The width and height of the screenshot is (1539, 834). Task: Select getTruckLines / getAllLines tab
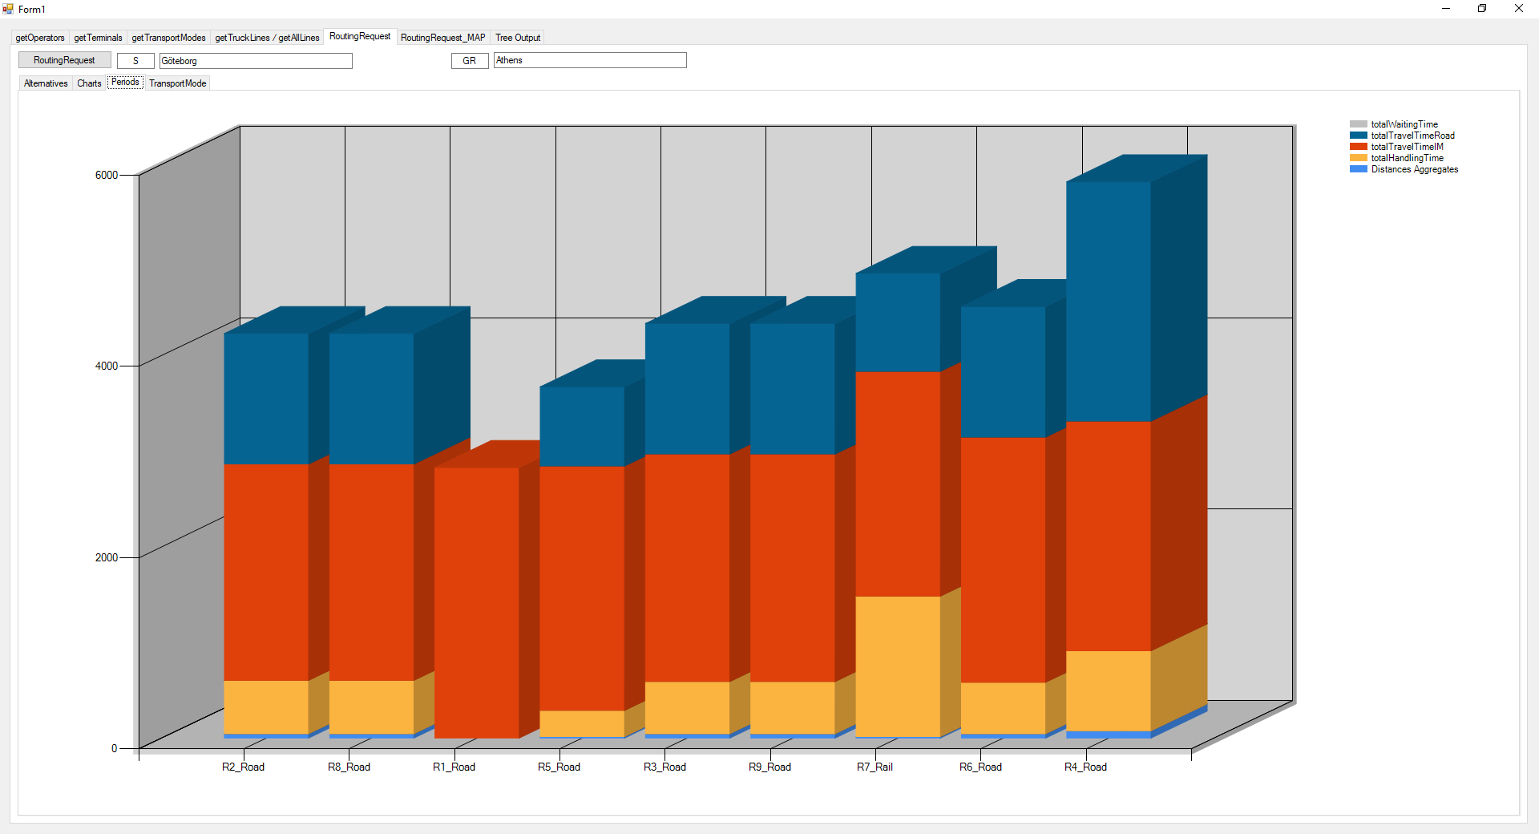click(267, 38)
